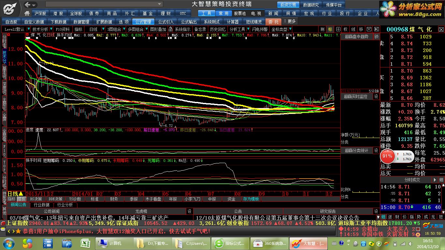Expand the top address combo box arrow
The image size is (445, 250).
[160, 5]
